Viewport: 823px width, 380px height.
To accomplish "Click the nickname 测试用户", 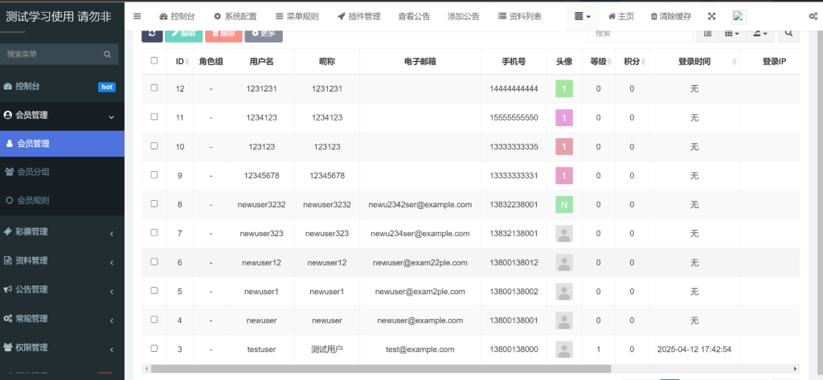I will [x=327, y=349].
